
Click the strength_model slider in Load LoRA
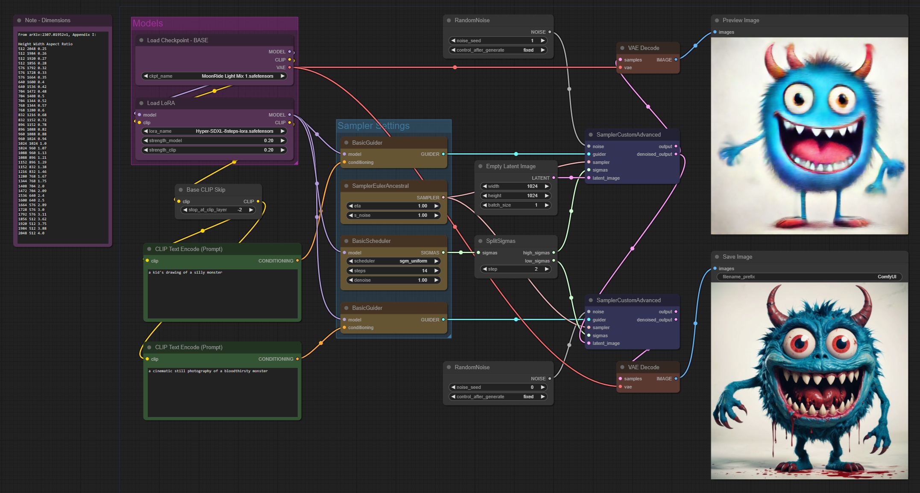pos(214,141)
